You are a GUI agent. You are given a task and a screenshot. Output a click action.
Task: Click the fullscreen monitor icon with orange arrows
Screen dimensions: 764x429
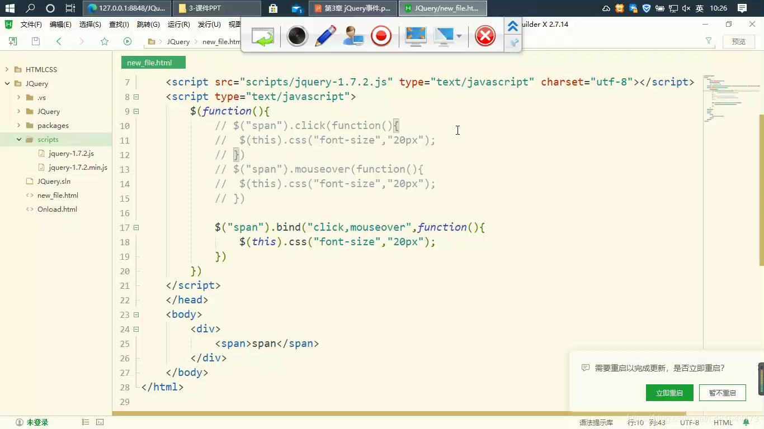click(416, 36)
